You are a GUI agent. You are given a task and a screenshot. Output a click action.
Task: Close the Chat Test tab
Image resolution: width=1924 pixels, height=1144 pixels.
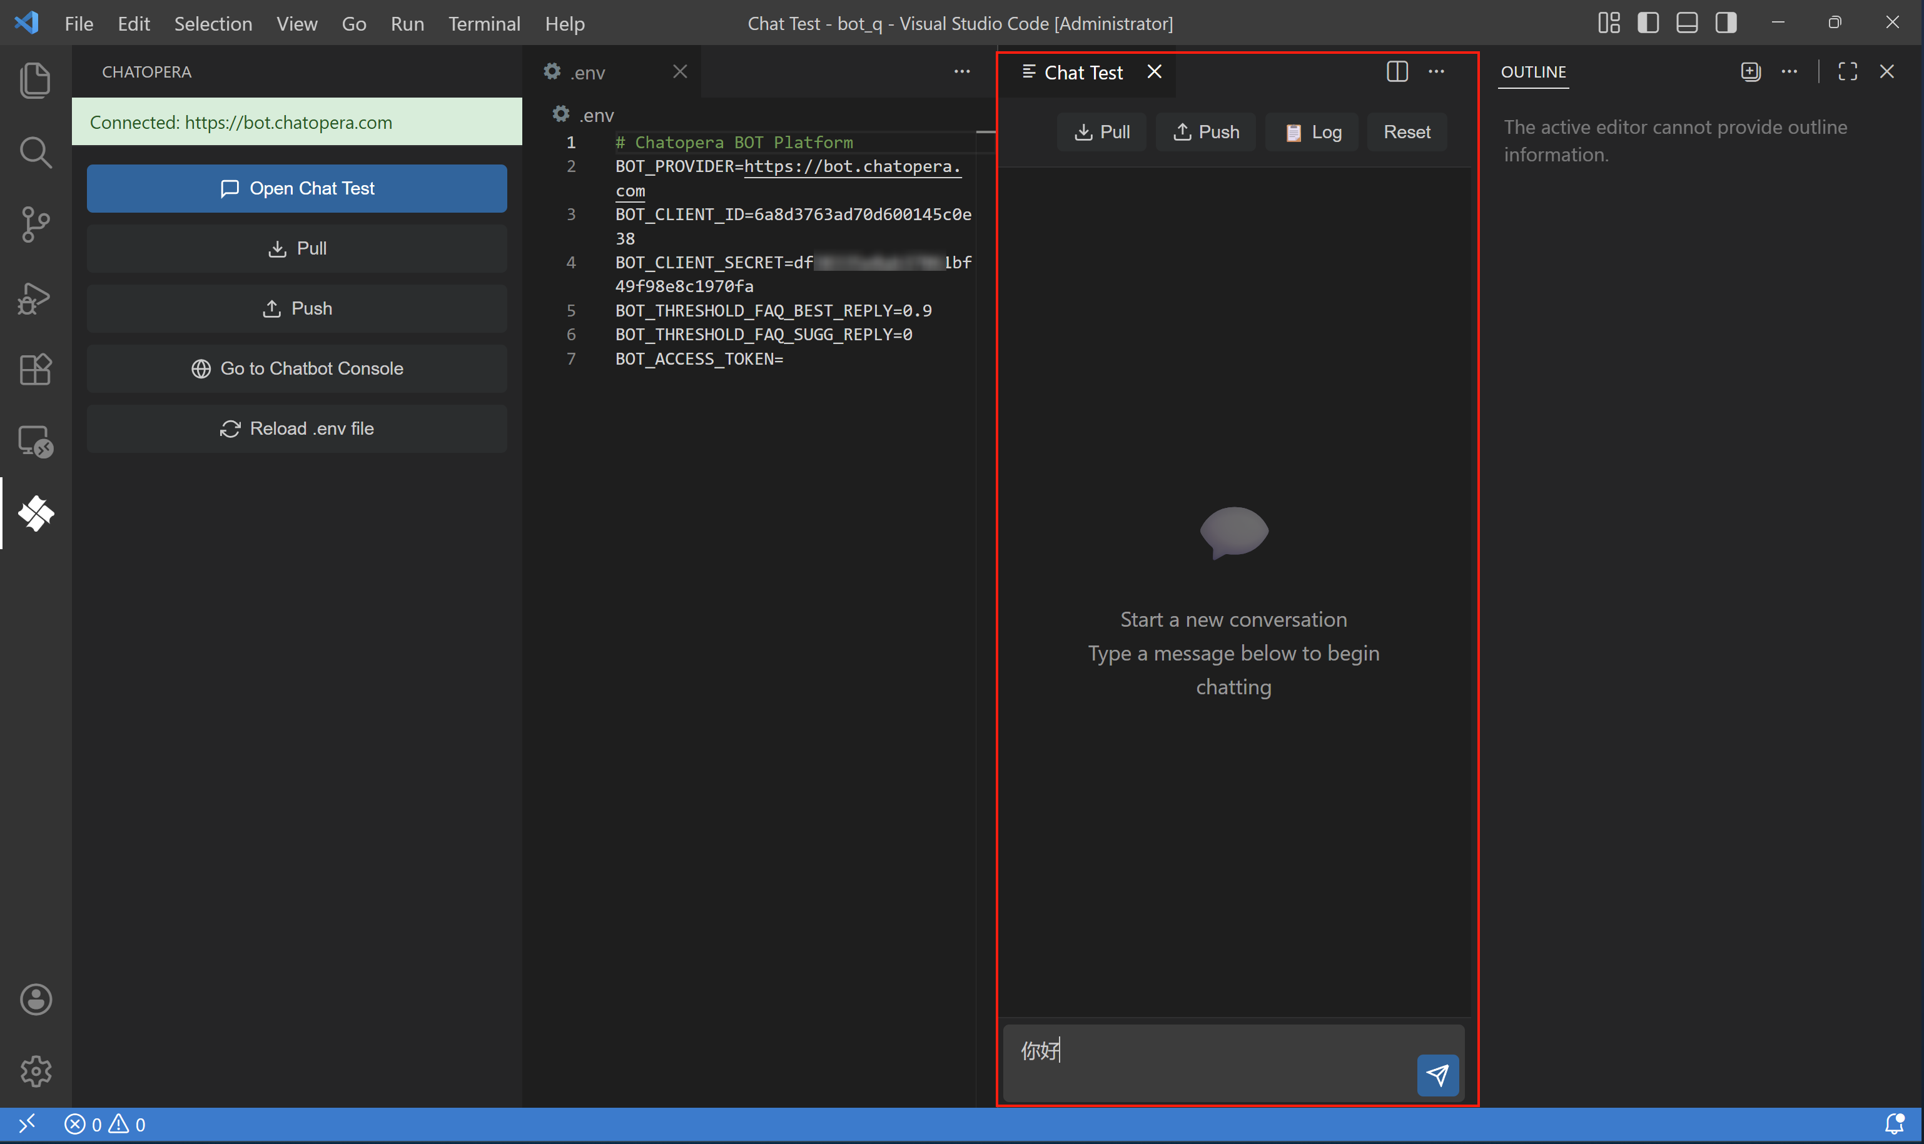pos(1154,72)
